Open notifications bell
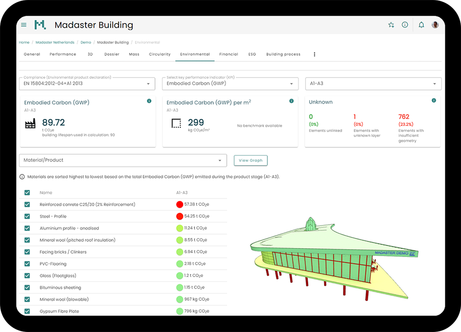 click(x=421, y=25)
